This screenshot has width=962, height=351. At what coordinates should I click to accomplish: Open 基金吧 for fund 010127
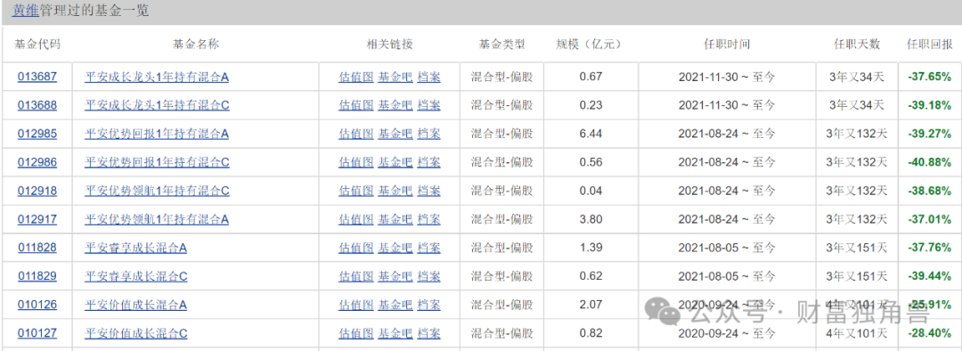click(395, 333)
